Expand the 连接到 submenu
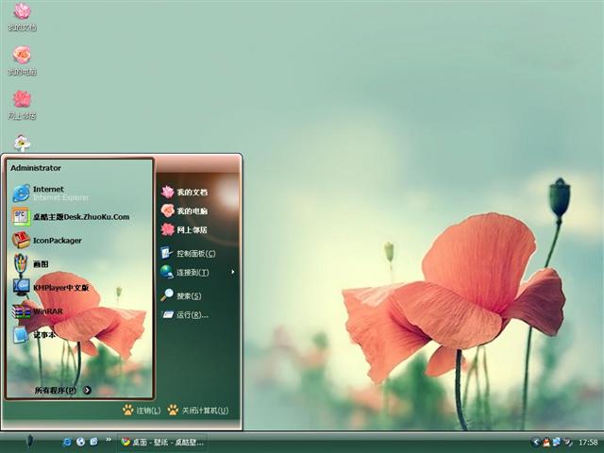Viewport: 604px width, 453px height. coord(192,272)
